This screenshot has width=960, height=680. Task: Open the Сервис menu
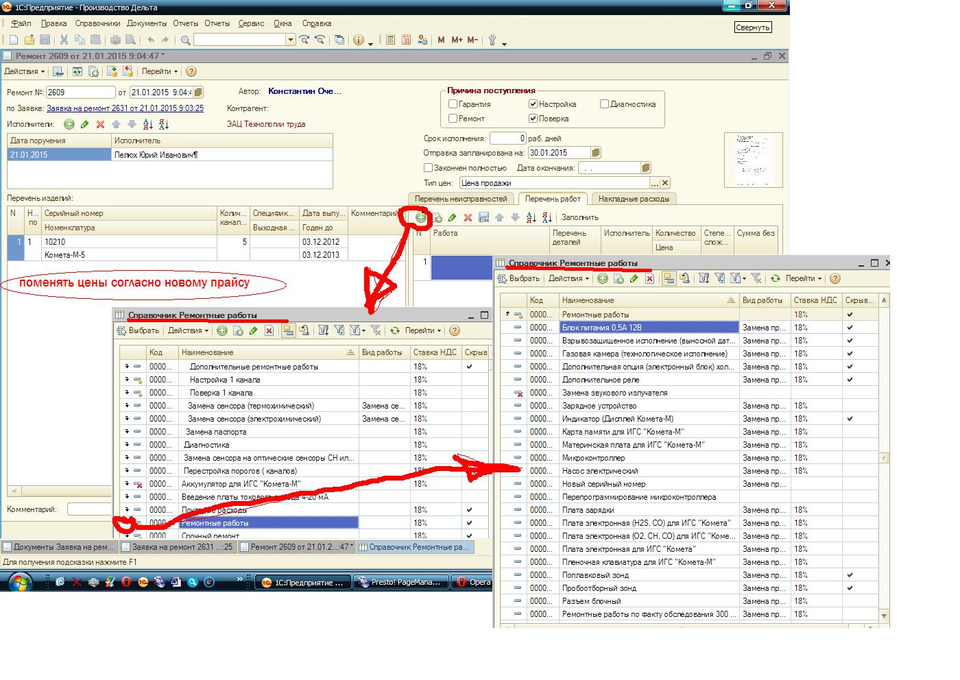tap(251, 23)
